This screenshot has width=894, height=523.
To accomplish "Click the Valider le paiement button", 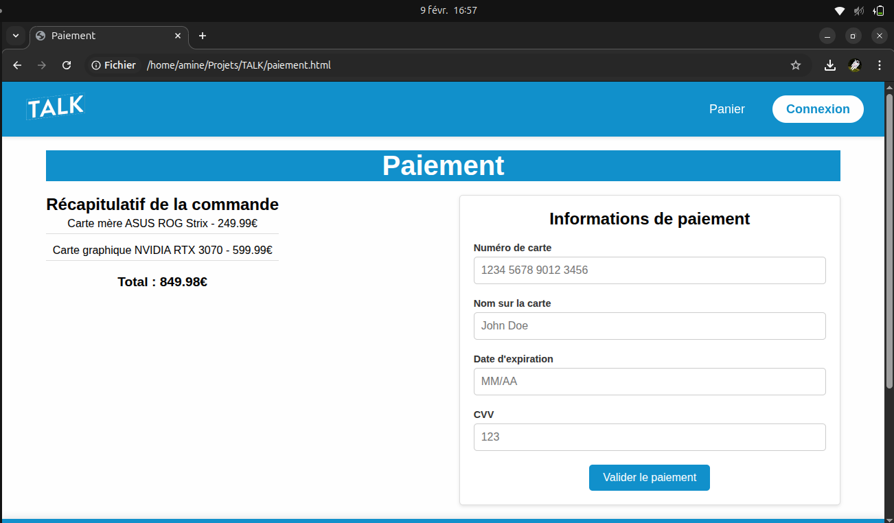I will point(649,477).
